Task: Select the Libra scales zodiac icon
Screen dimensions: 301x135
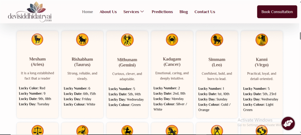Action: (x=38, y=130)
